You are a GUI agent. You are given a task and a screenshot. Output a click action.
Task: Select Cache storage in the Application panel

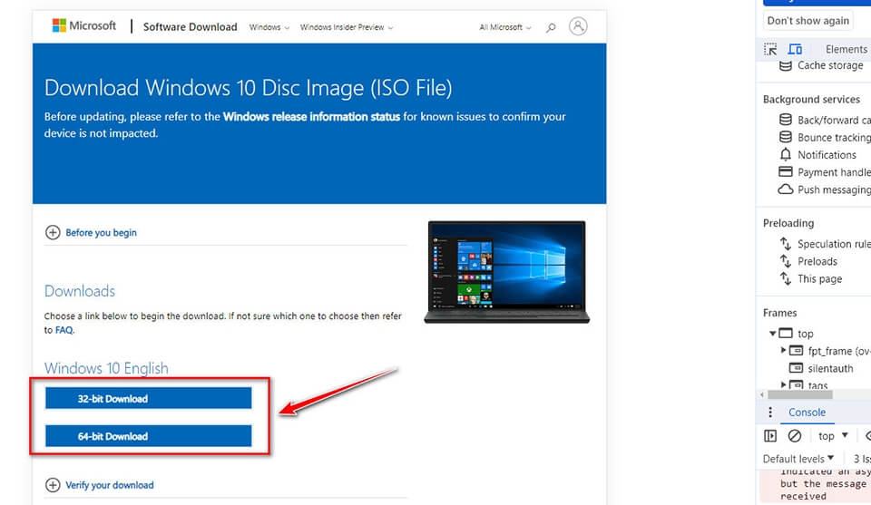click(x=829, y=65)
